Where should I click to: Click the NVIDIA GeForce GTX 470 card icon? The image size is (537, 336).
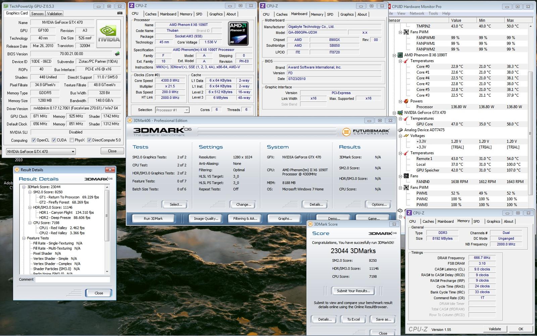click(x=400, y=113)
